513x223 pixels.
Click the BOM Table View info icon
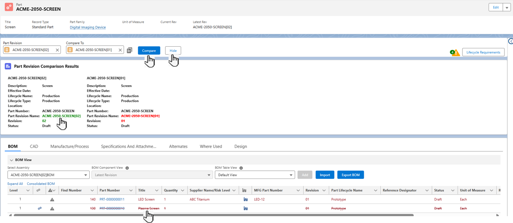[x=241, y=168]
